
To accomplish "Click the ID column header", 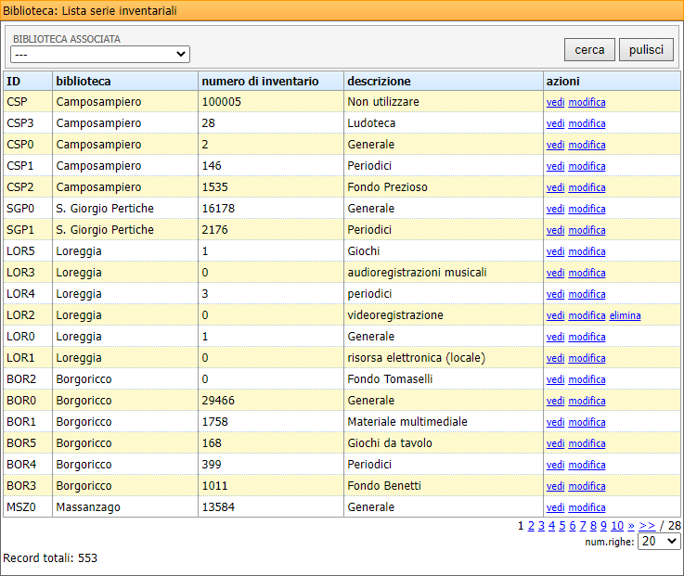I will (x=14, y=81).
